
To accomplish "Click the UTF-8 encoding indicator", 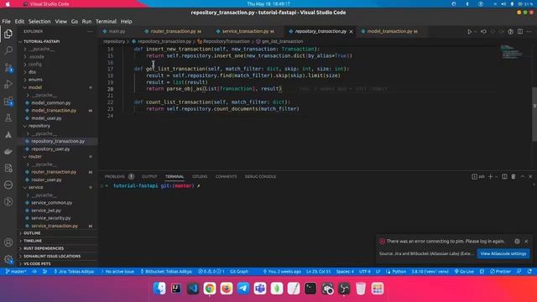I will pyautogui.click(x=364, y=272).
